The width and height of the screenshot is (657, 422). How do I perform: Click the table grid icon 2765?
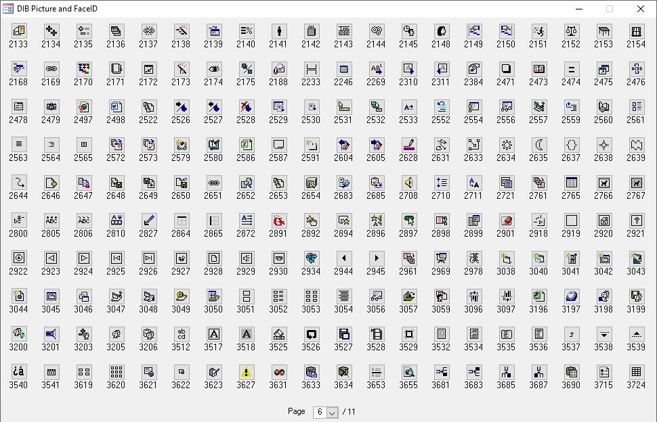[571, 183]
